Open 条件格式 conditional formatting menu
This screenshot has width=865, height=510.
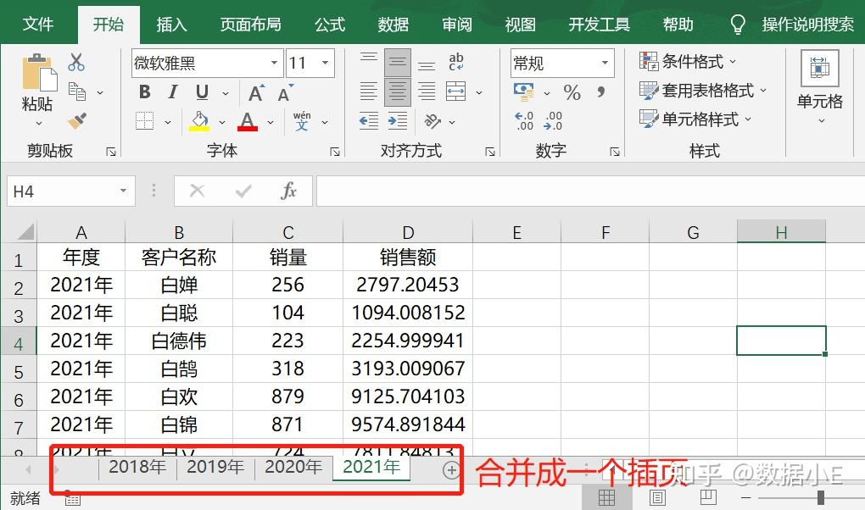click(x=688, y=62)
